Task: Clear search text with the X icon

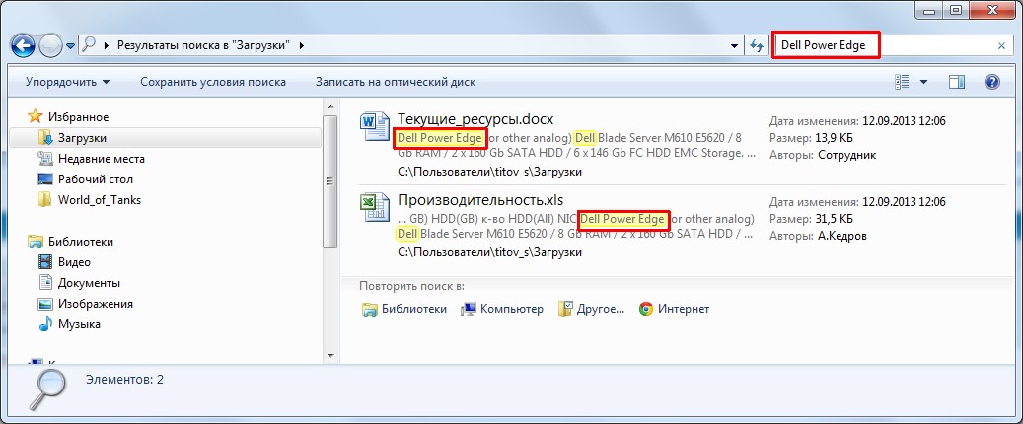Action: 1002,45
